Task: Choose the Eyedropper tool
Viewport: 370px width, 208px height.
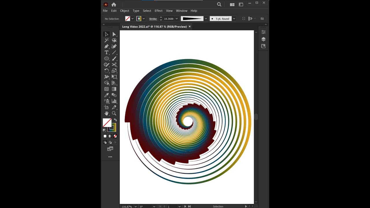Action: (x=106, y=95)
